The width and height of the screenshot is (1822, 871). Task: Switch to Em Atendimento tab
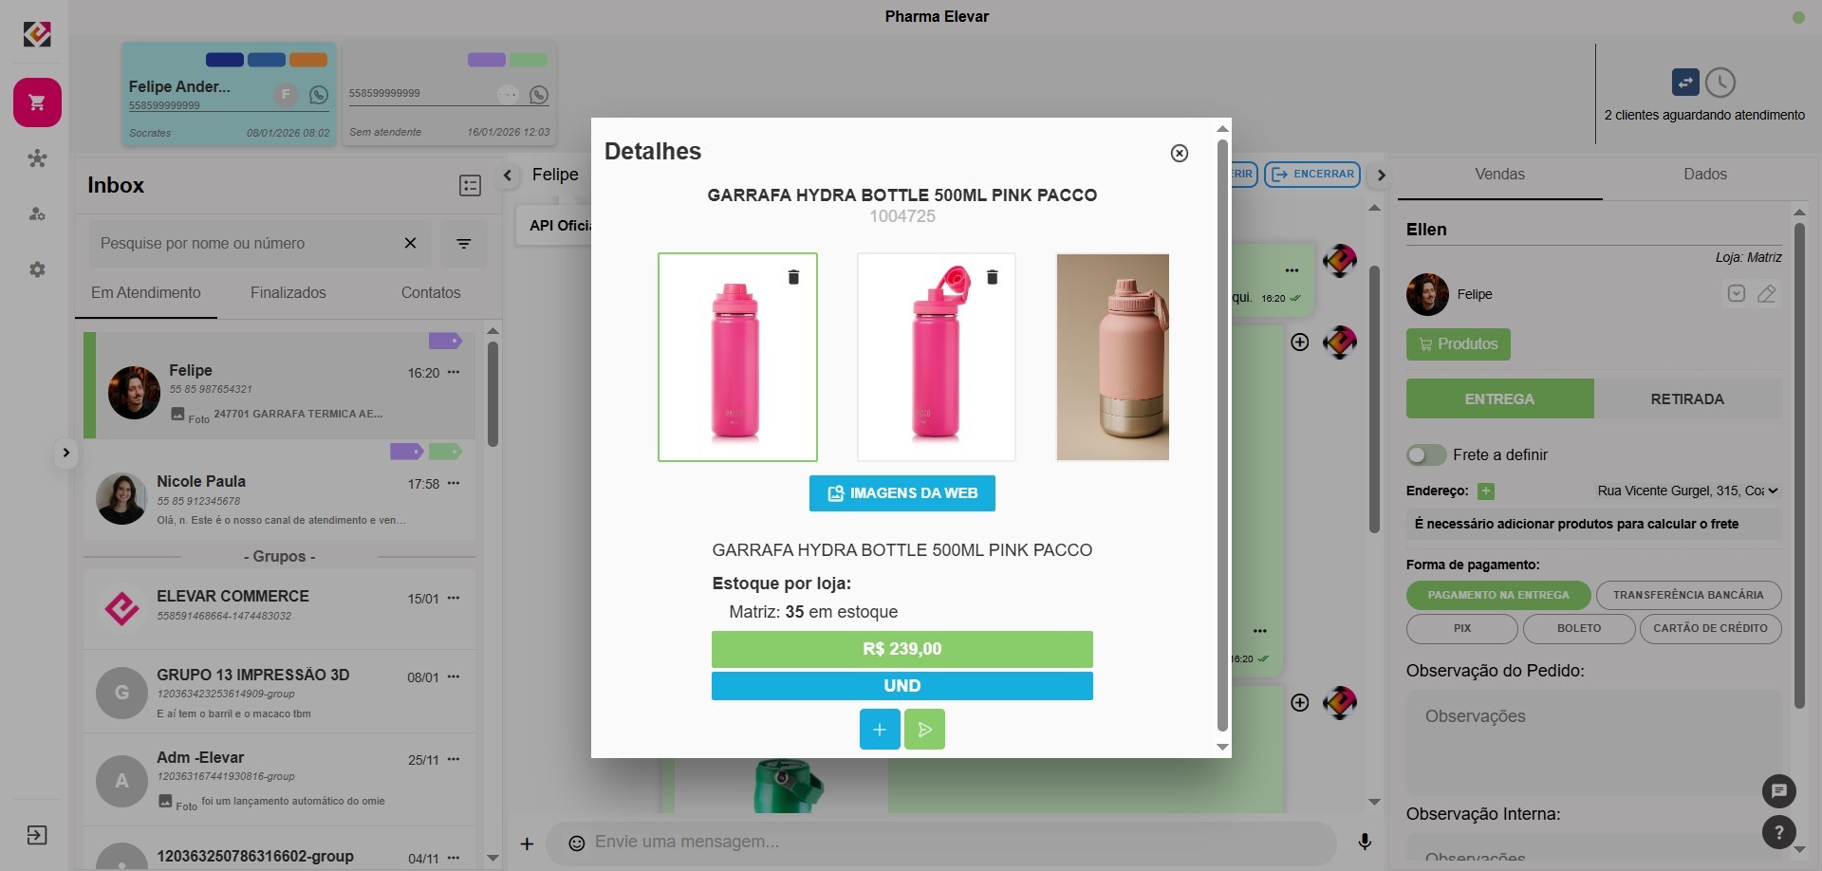tap(146, 292)
